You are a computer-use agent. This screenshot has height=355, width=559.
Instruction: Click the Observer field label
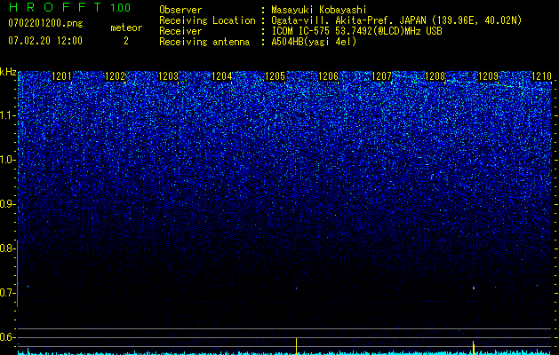click(180, 10)
